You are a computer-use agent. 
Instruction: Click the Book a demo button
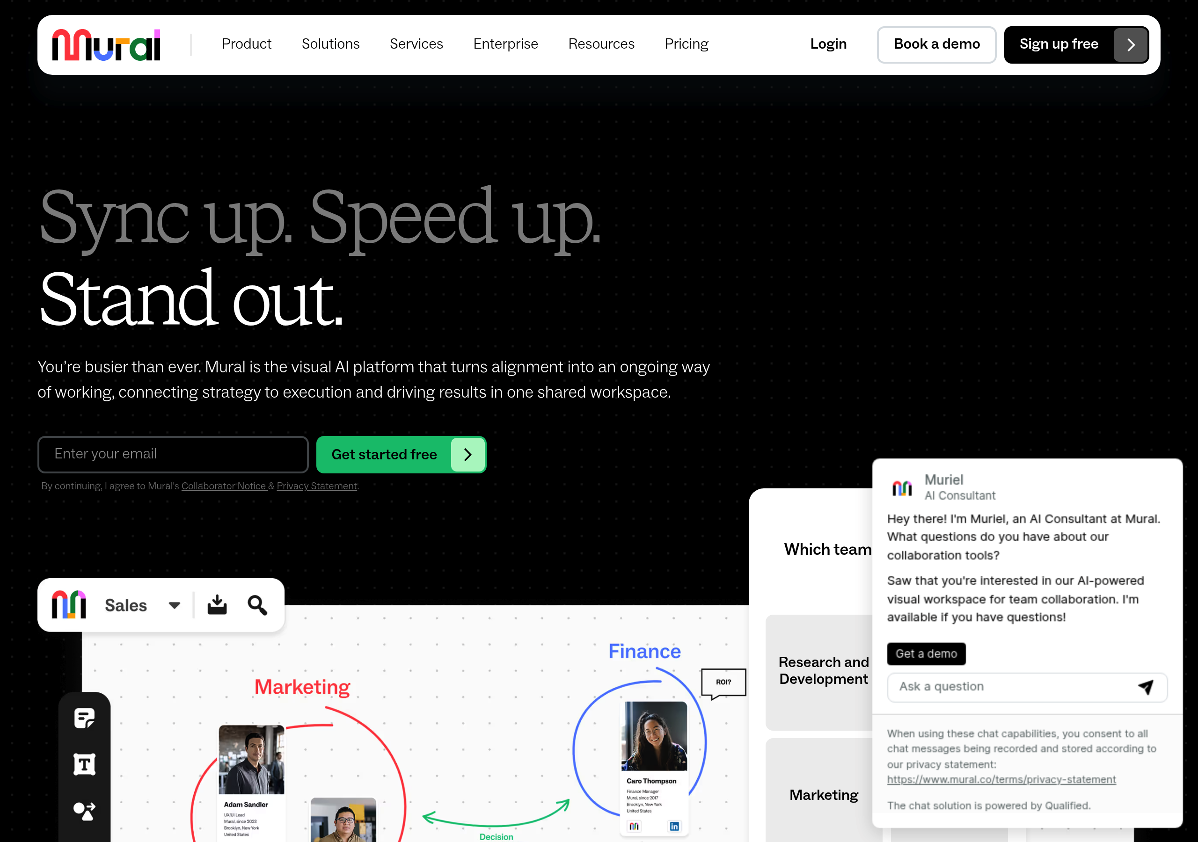pyautogui.click(x=936, y=45)
